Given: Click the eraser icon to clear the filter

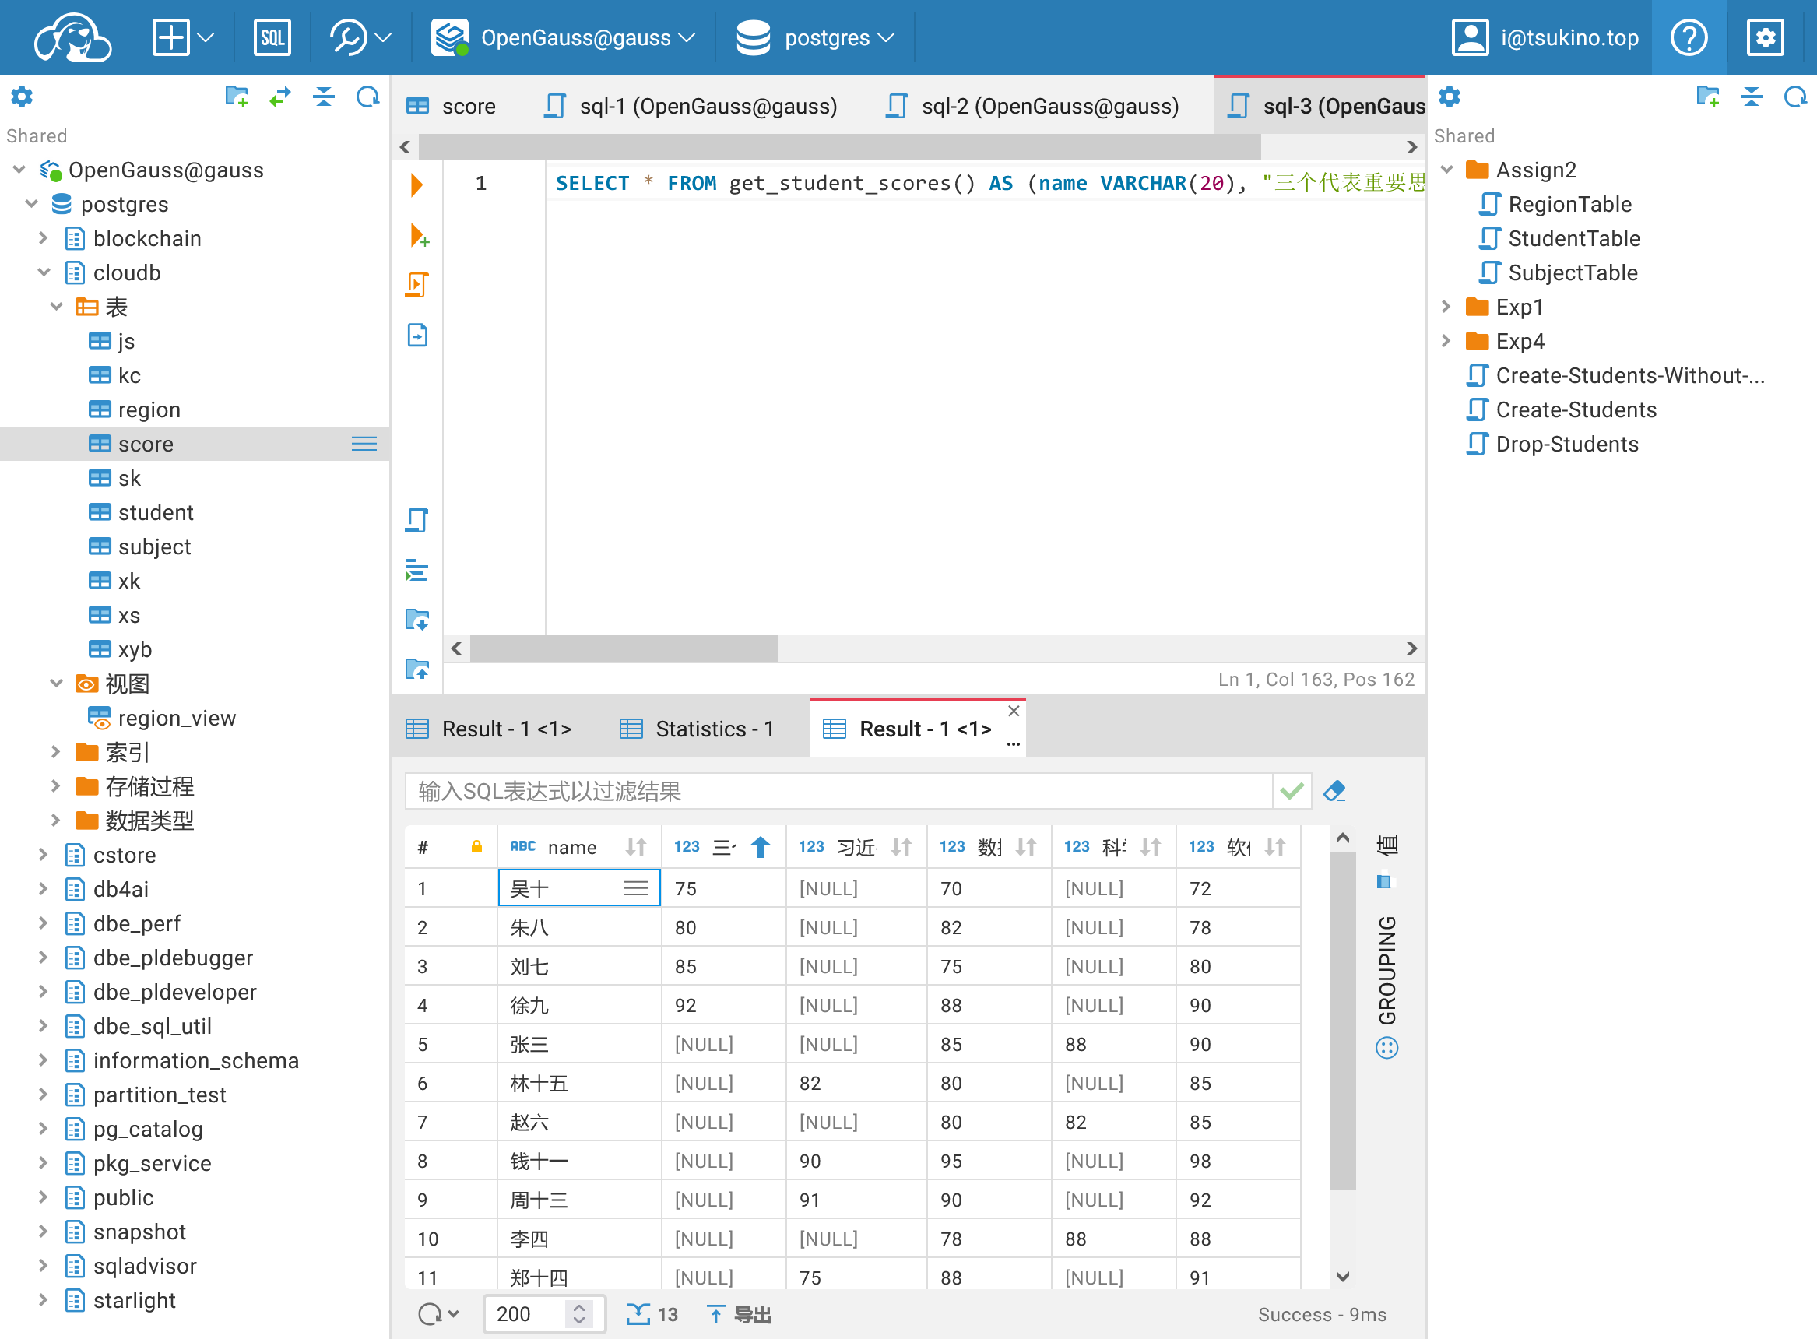Looking at the screenshot, I should [x=1334, y=790].
